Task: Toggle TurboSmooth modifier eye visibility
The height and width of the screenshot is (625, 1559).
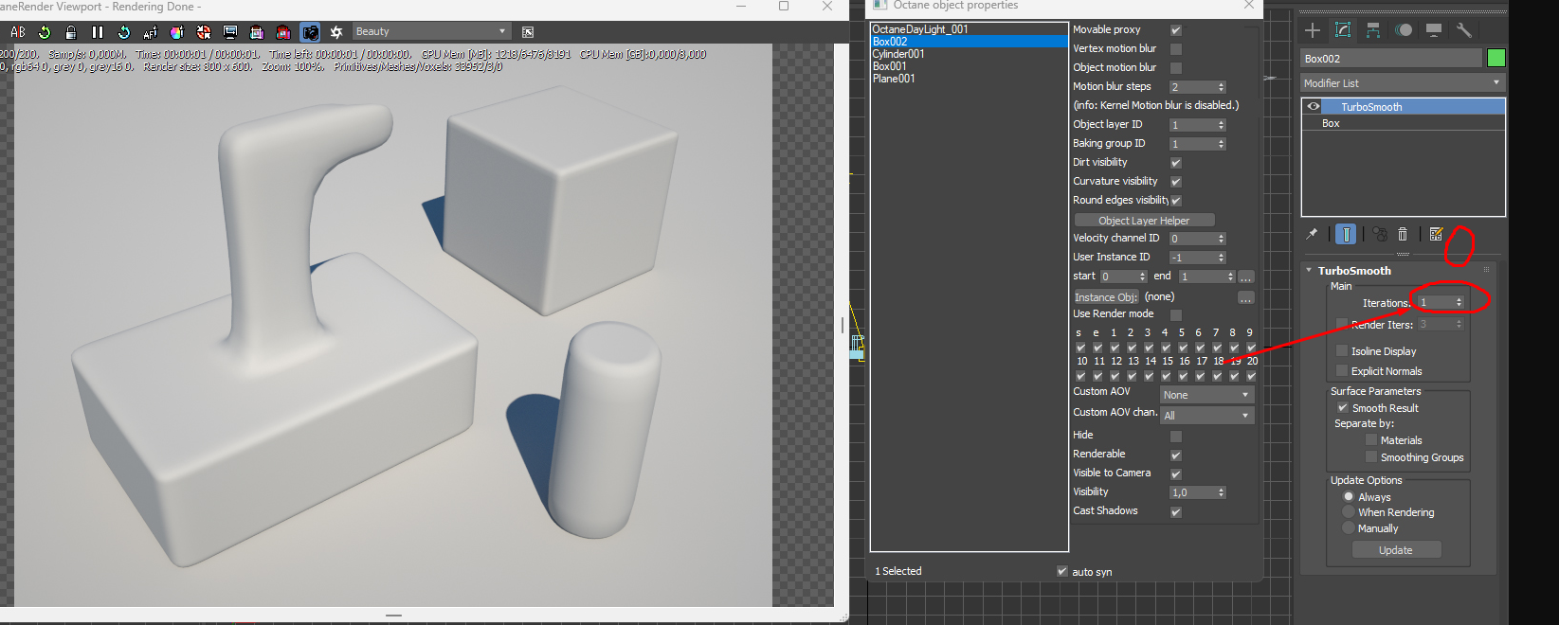Action: [x=1314, y=107]
